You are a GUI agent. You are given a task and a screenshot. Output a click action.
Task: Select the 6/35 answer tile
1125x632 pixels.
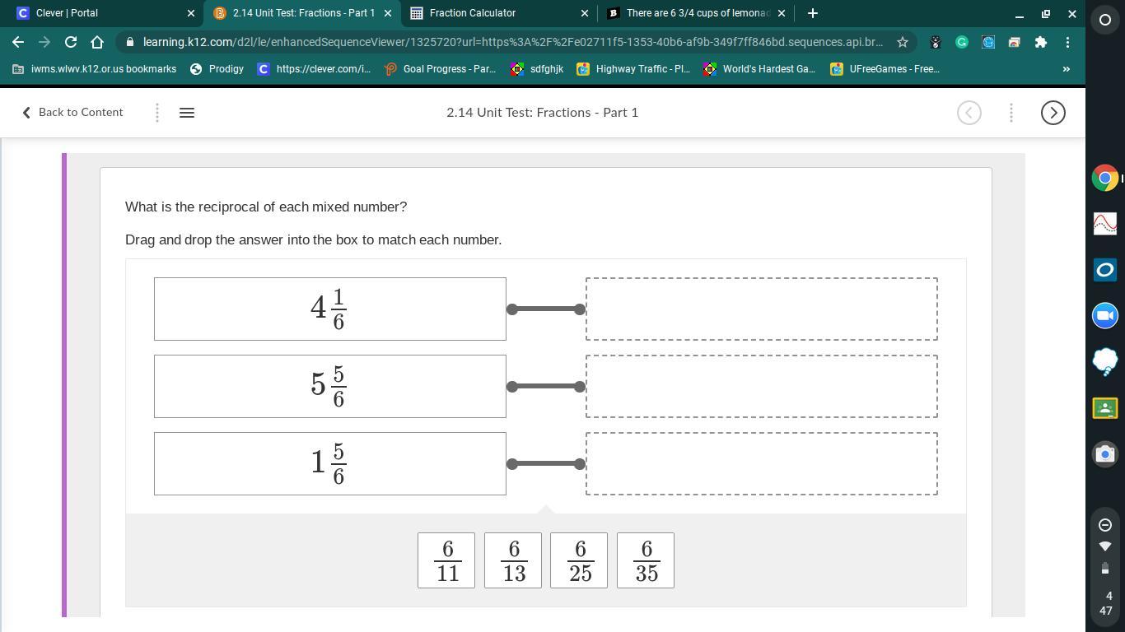pos(646,560)
